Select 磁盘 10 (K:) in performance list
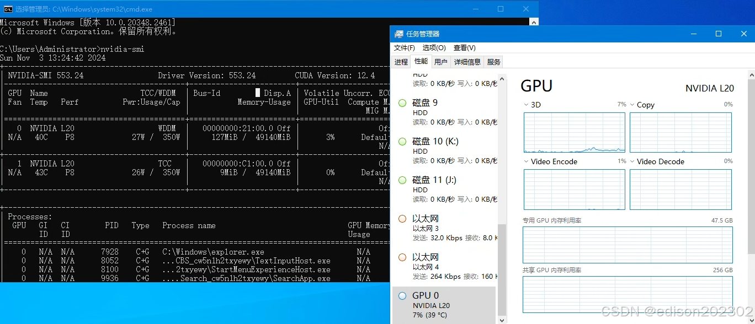Image resolution: width=755 pixels, height=324 pixels. click(x=445, y=150)
